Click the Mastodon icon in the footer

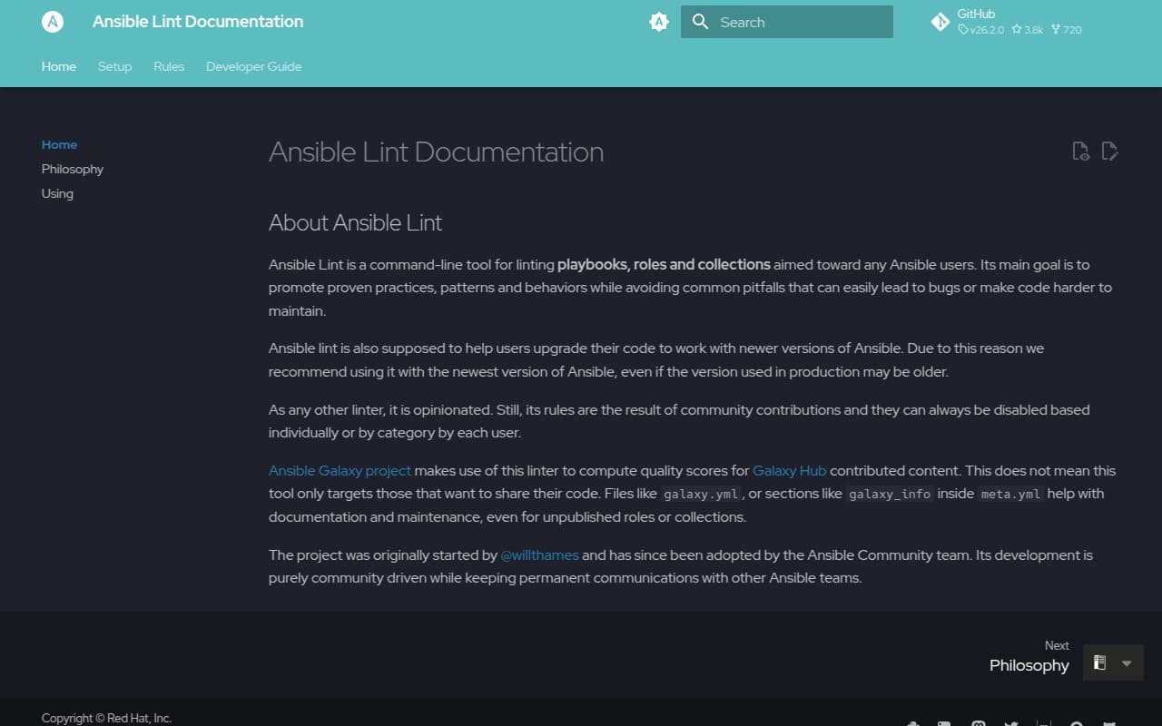pyautogui.click(x=978, y=722)
